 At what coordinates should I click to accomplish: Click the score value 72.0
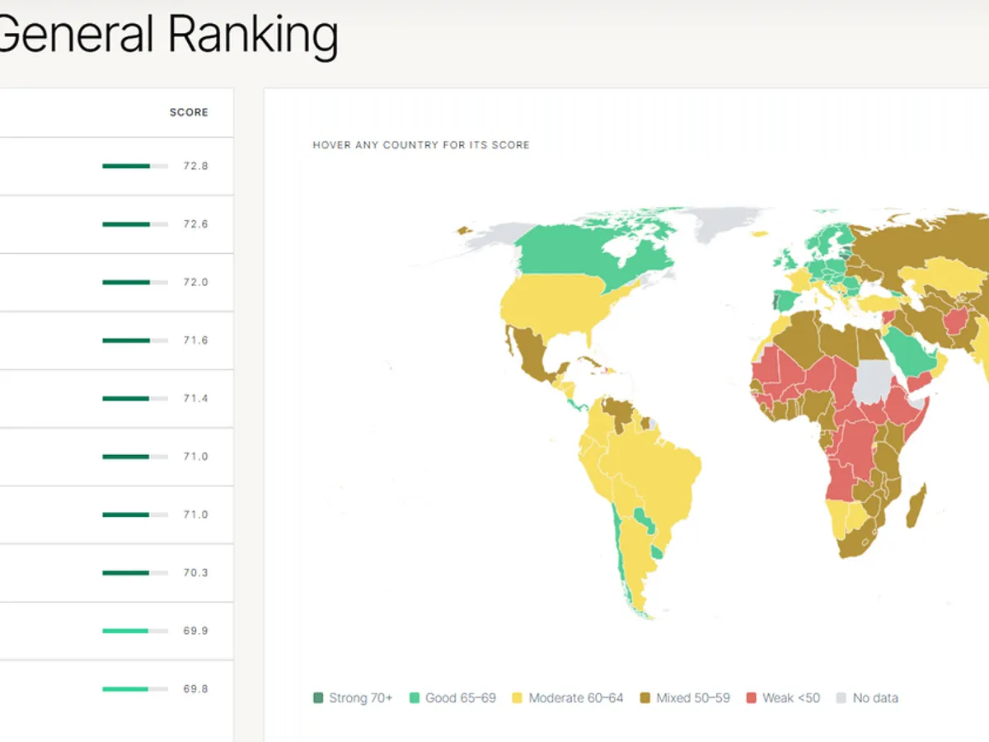click(x=196, y=282)
